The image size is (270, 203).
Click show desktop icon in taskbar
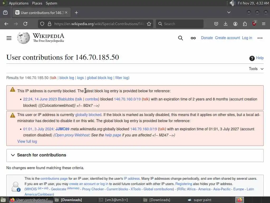[3, 200]
